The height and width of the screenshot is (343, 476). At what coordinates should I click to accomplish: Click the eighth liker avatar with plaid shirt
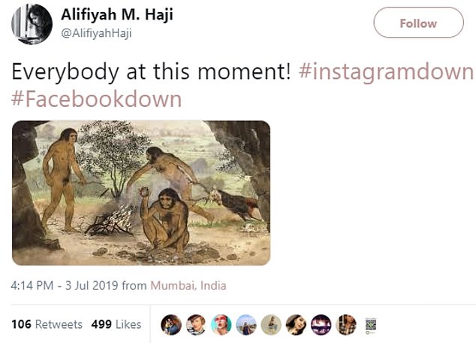coord(345,324)
